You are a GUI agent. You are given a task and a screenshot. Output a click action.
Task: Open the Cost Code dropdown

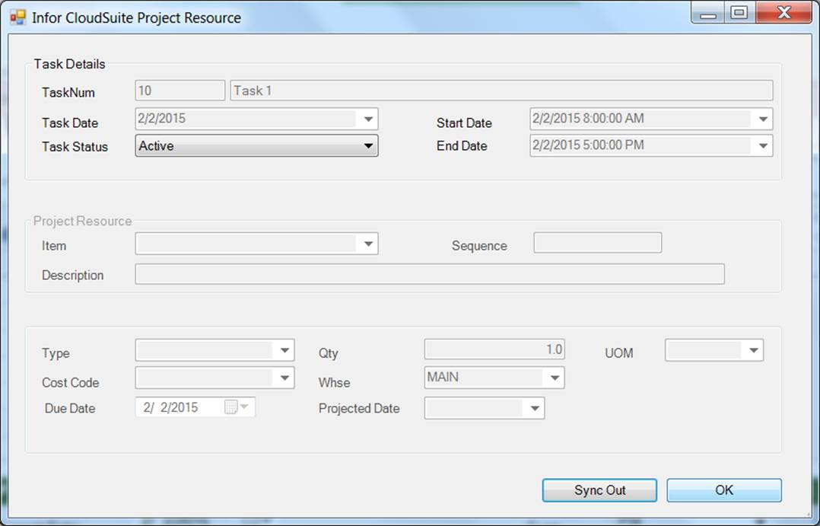pyautogui.click(x=284, y=378)
